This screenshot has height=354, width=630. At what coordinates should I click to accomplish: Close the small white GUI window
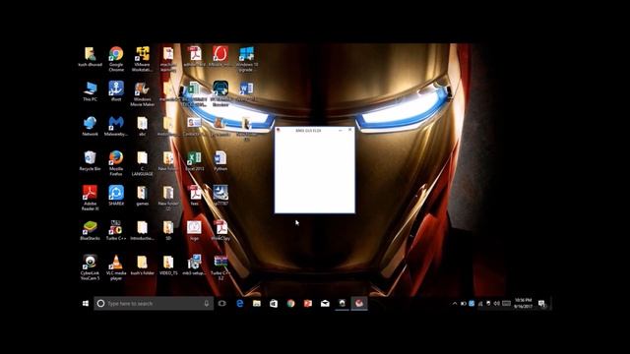coord(350,130)
